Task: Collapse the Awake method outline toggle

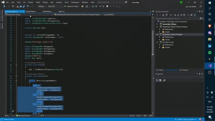Action: point(16,65)
